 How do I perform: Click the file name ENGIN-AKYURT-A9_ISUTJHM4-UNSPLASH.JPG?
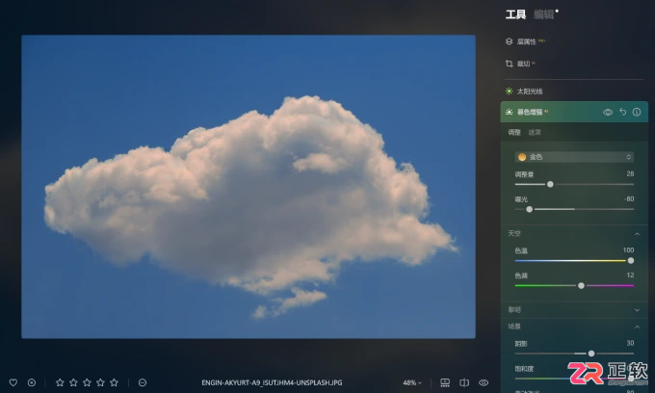[272, 382]
